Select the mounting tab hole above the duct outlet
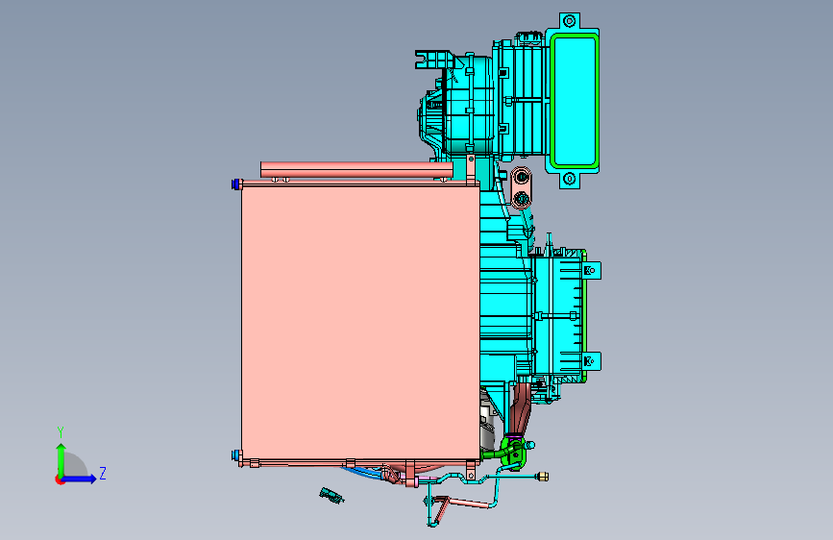This screenshot has width=833, height=540. (569, 21)
